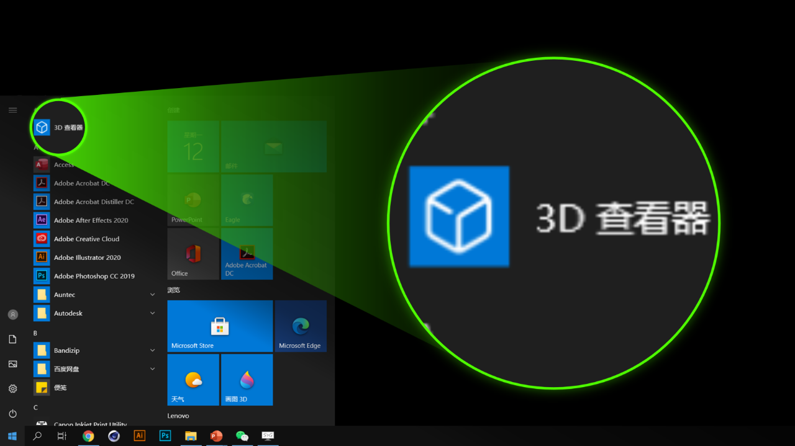This screenshot has height=446, width=795.
Task: Open Adobe After Effects 2020
Action: coord(96,220)
